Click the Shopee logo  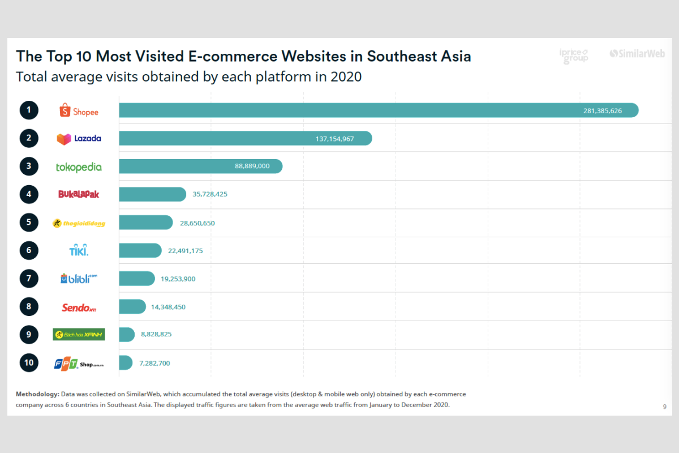(x=79, y=110)
